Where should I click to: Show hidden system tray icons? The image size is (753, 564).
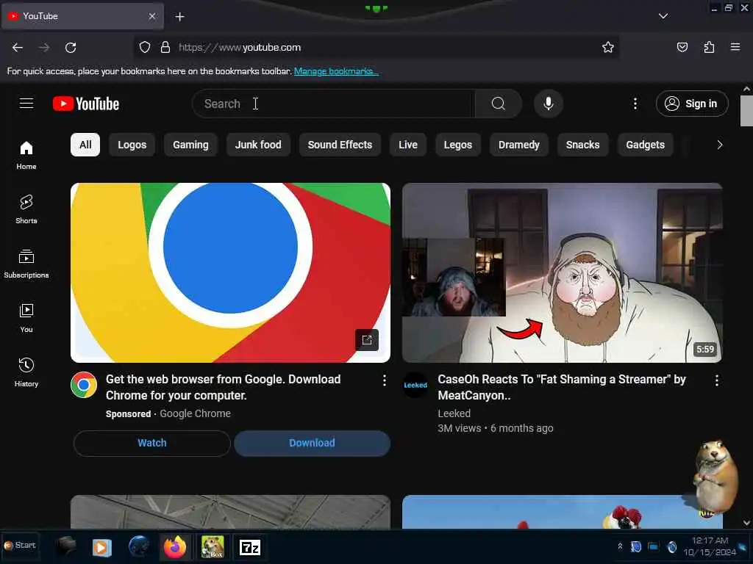click(x=620, y=546)
